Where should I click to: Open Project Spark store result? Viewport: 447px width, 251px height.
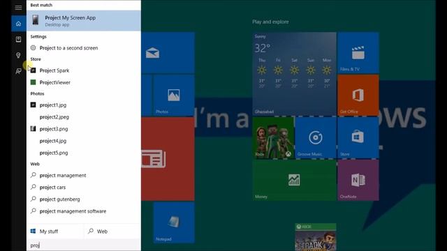coord(84,70)
